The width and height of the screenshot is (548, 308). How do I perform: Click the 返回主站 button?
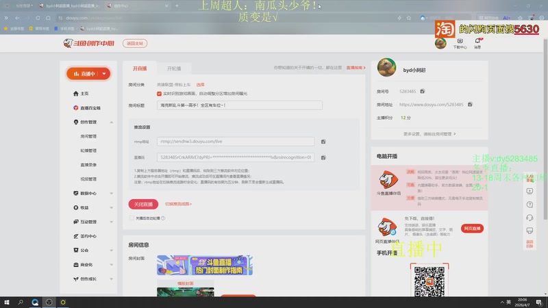tap(135, 43)
